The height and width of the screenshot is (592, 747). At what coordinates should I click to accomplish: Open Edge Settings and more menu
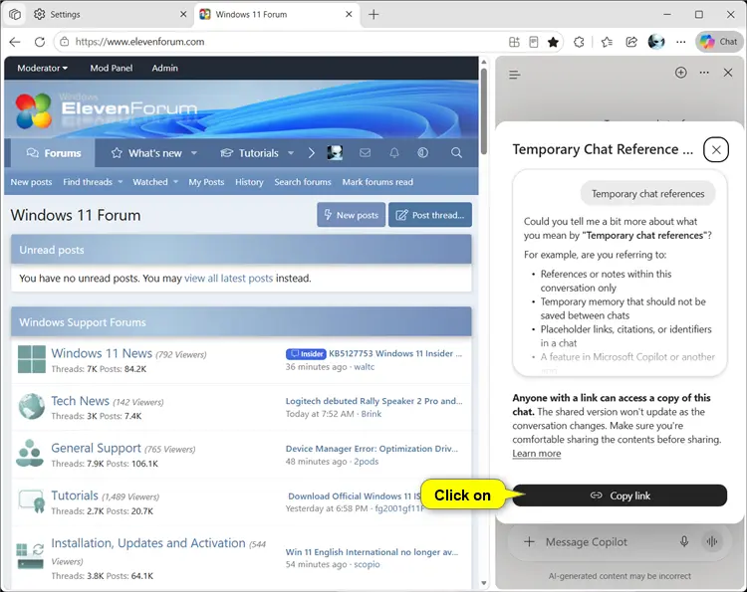681,42
